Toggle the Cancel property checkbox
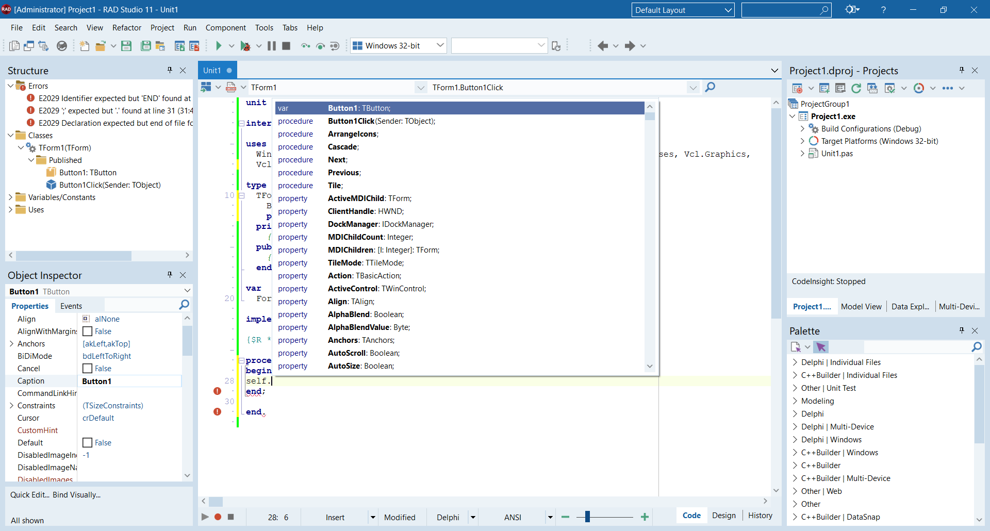 coord(88,369)
